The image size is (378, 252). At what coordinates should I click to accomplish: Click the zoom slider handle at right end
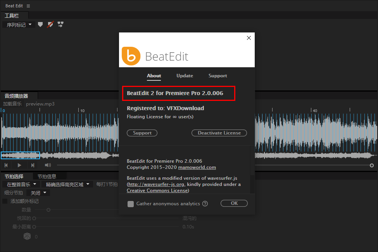[372, 165]
